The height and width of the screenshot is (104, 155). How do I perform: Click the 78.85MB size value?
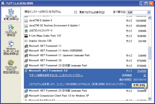[142, 36]
